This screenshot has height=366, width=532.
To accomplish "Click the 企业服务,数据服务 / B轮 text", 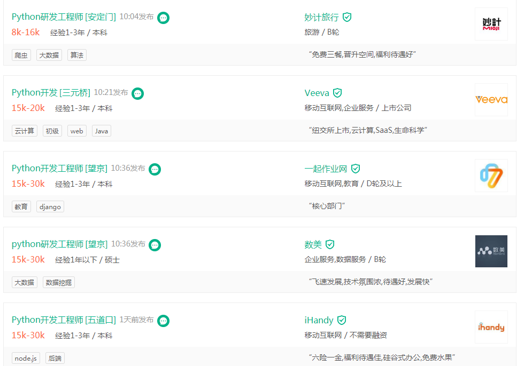I will (345, 260).
